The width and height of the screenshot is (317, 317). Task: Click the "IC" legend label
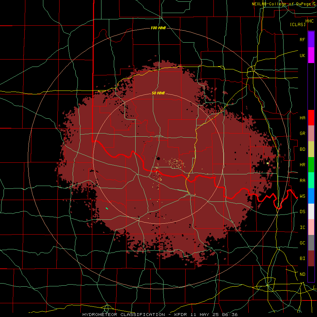[x=302, y=228]
